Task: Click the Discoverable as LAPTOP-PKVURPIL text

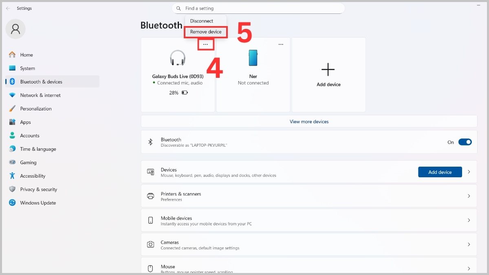Action: 194,145
